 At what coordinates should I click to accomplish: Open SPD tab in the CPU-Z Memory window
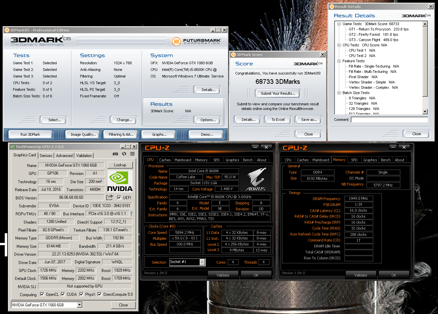tap(354, 160)
